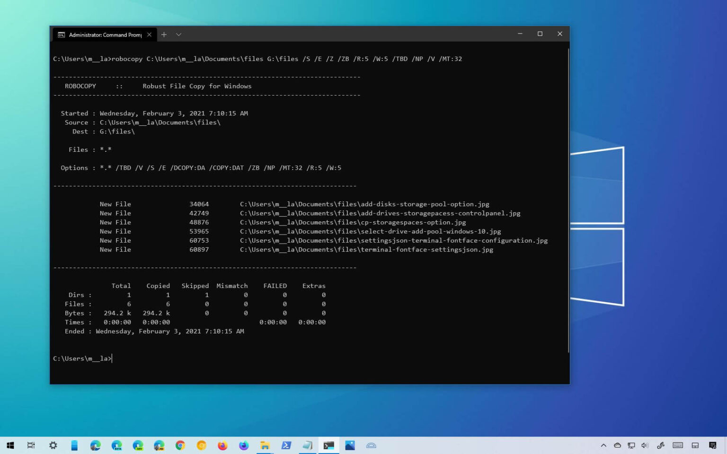This screenshot has height=454, width=727.
Task: Click the terminal window vertical scrollbar
Action: (568, 201)
